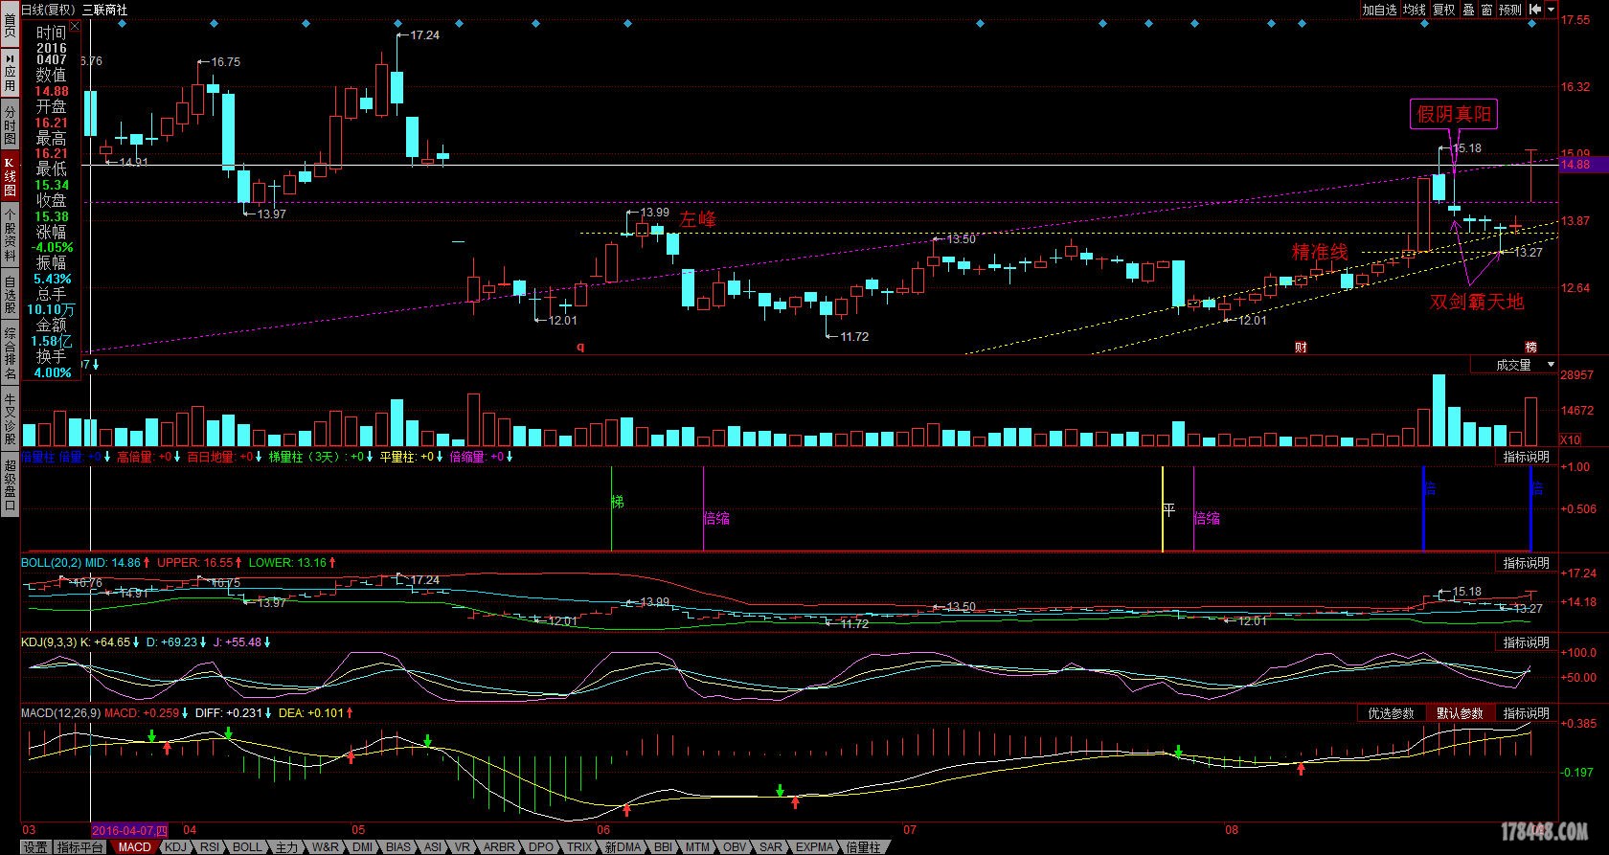Select the ASI indicator tab
1609x855 pixels.
click(x=433, y=847)
